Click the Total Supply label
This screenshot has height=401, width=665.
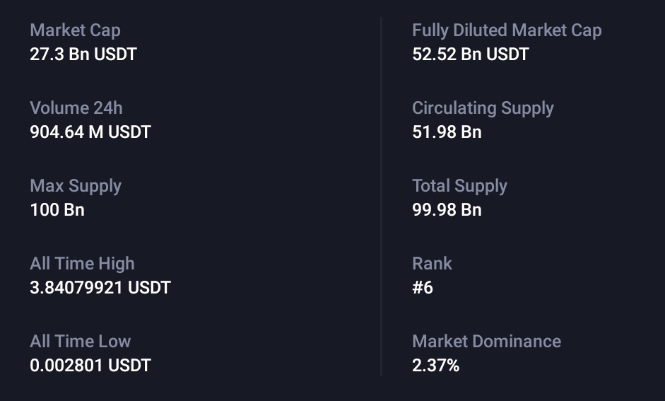(x=459, y=186)
